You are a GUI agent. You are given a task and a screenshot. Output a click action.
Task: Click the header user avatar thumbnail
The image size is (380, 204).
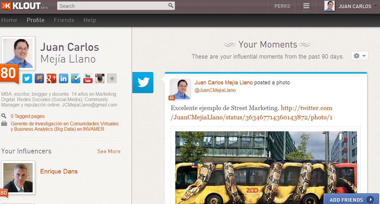329,6
